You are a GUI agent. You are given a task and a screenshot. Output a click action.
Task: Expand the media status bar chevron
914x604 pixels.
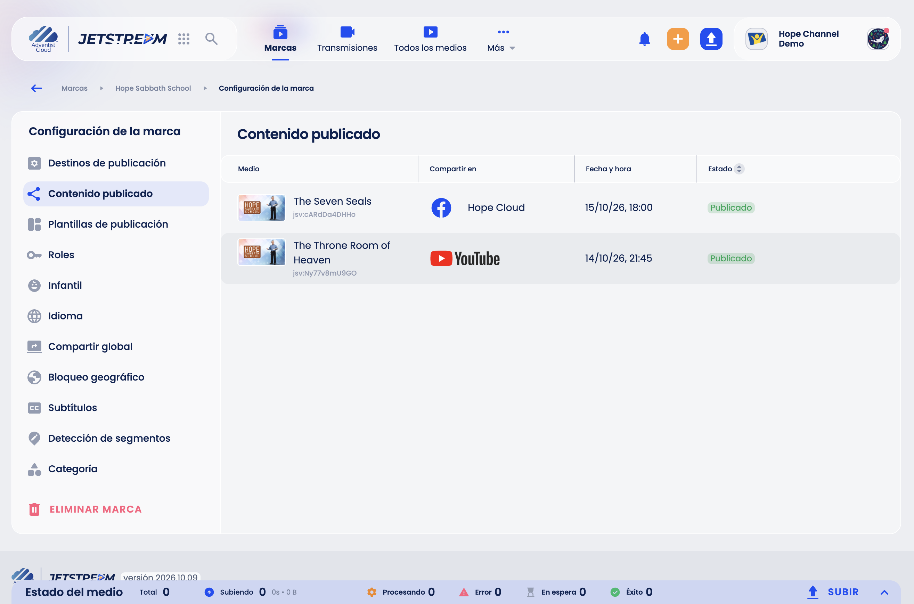coord(884,592)
